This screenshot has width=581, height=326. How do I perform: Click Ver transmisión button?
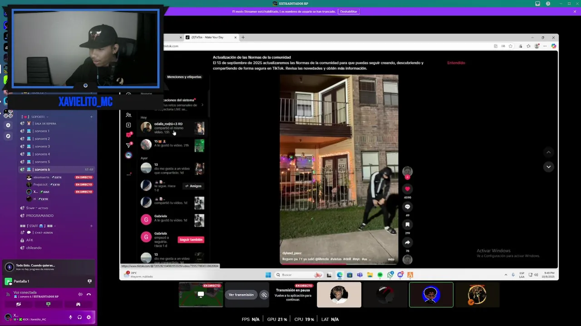pos(241,295)
